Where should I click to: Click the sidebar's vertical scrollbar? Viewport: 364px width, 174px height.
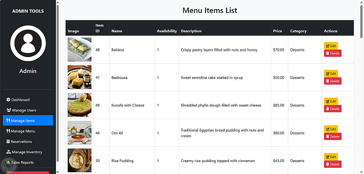coord(58,73)
